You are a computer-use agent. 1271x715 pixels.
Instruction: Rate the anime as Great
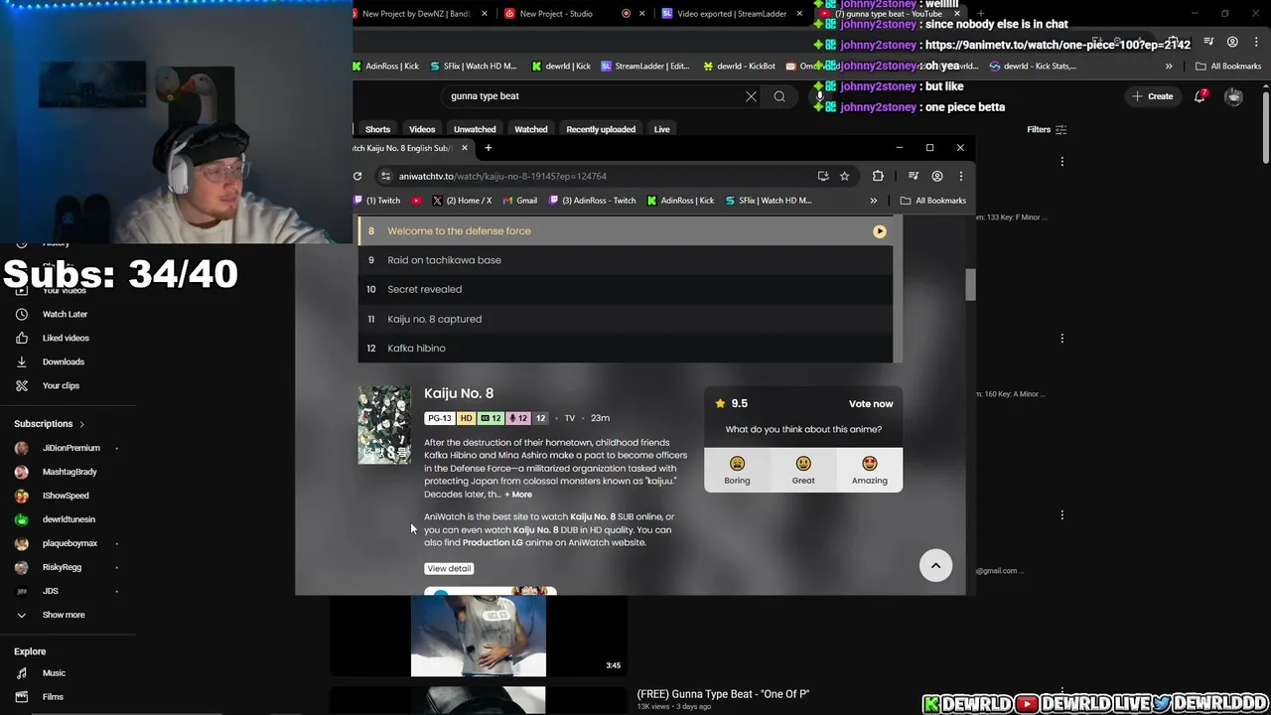pos(803,470)
